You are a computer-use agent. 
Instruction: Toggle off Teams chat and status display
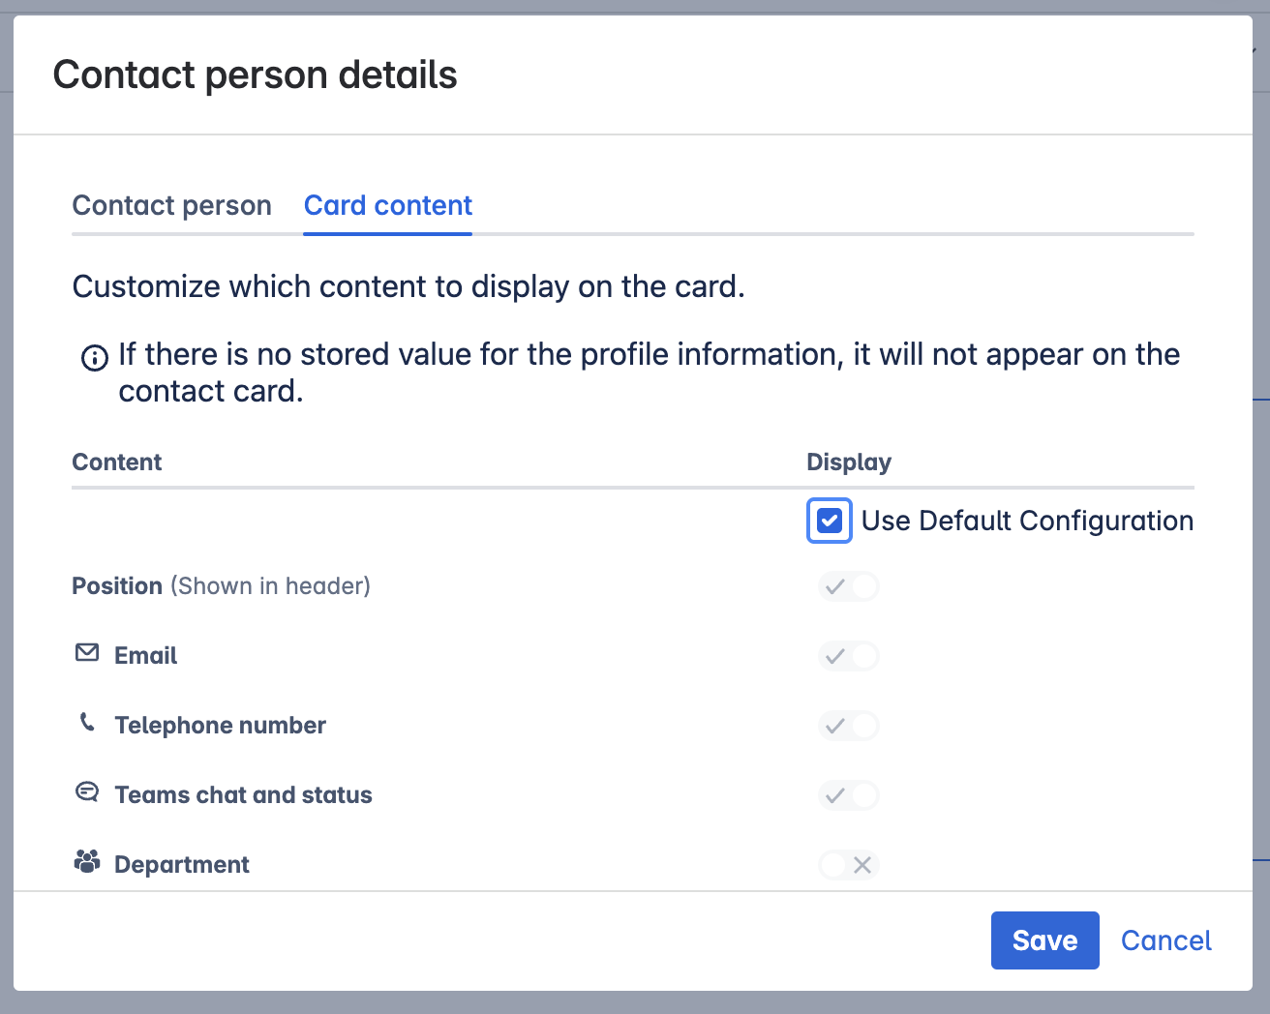click(849, 794)
